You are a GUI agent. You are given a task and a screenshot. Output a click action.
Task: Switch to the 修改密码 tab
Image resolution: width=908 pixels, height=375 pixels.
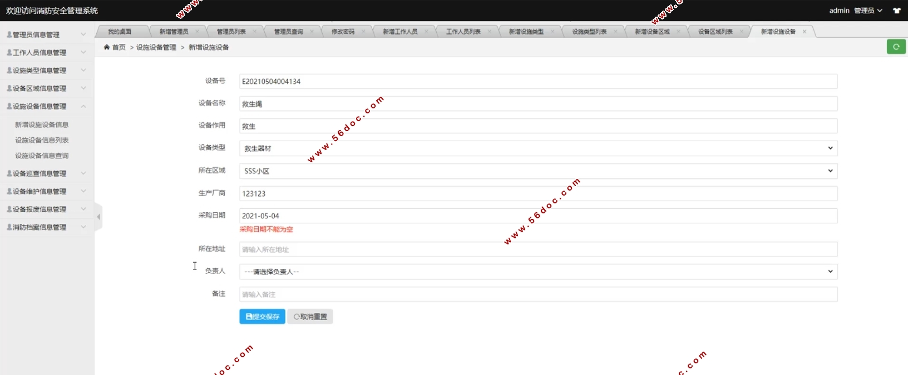click(343, 32)
